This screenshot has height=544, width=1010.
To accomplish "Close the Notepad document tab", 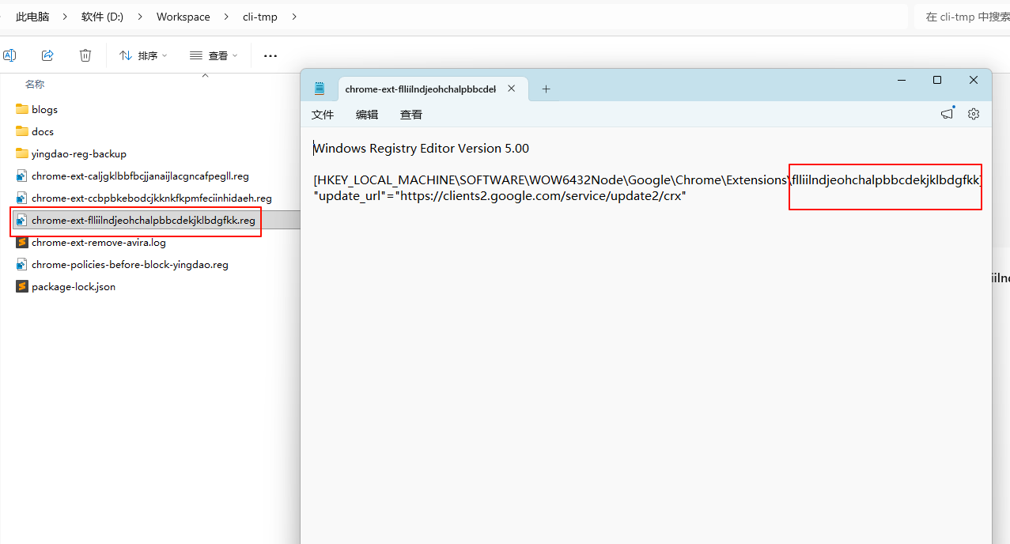I will pyautogui.click(x=512, y=89).
